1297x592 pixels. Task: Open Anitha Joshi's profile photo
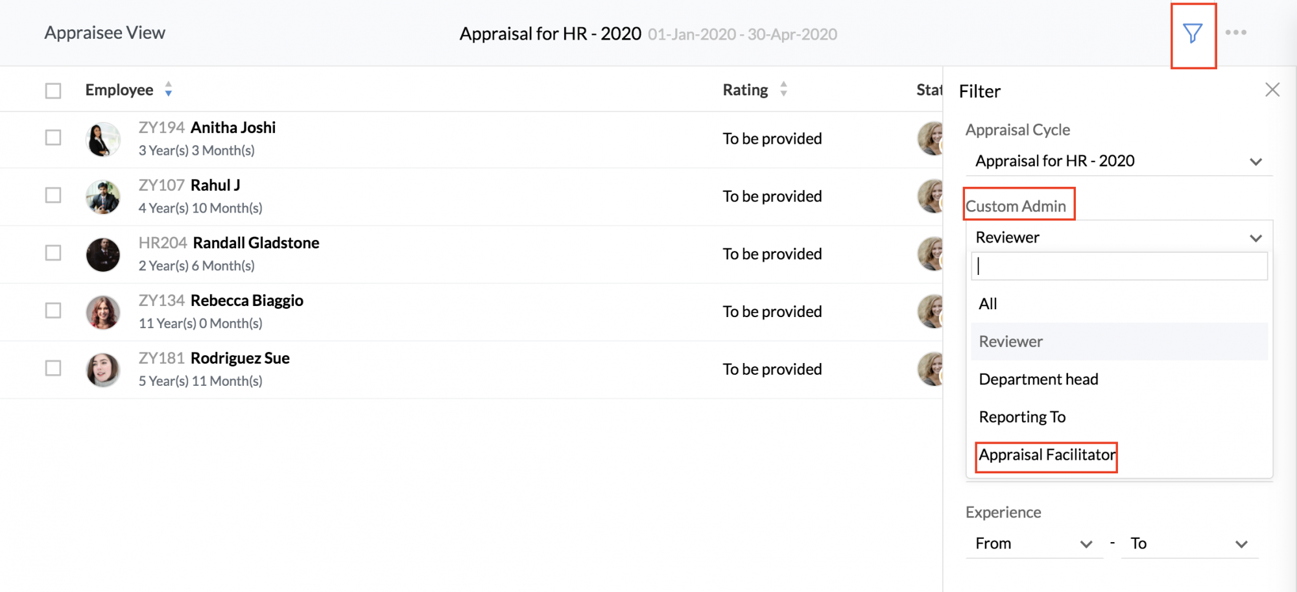tap(103, 139)
